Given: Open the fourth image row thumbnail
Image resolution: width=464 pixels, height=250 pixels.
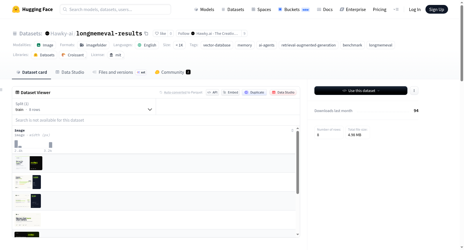Looking at the screenshot, I should (28, 220).
